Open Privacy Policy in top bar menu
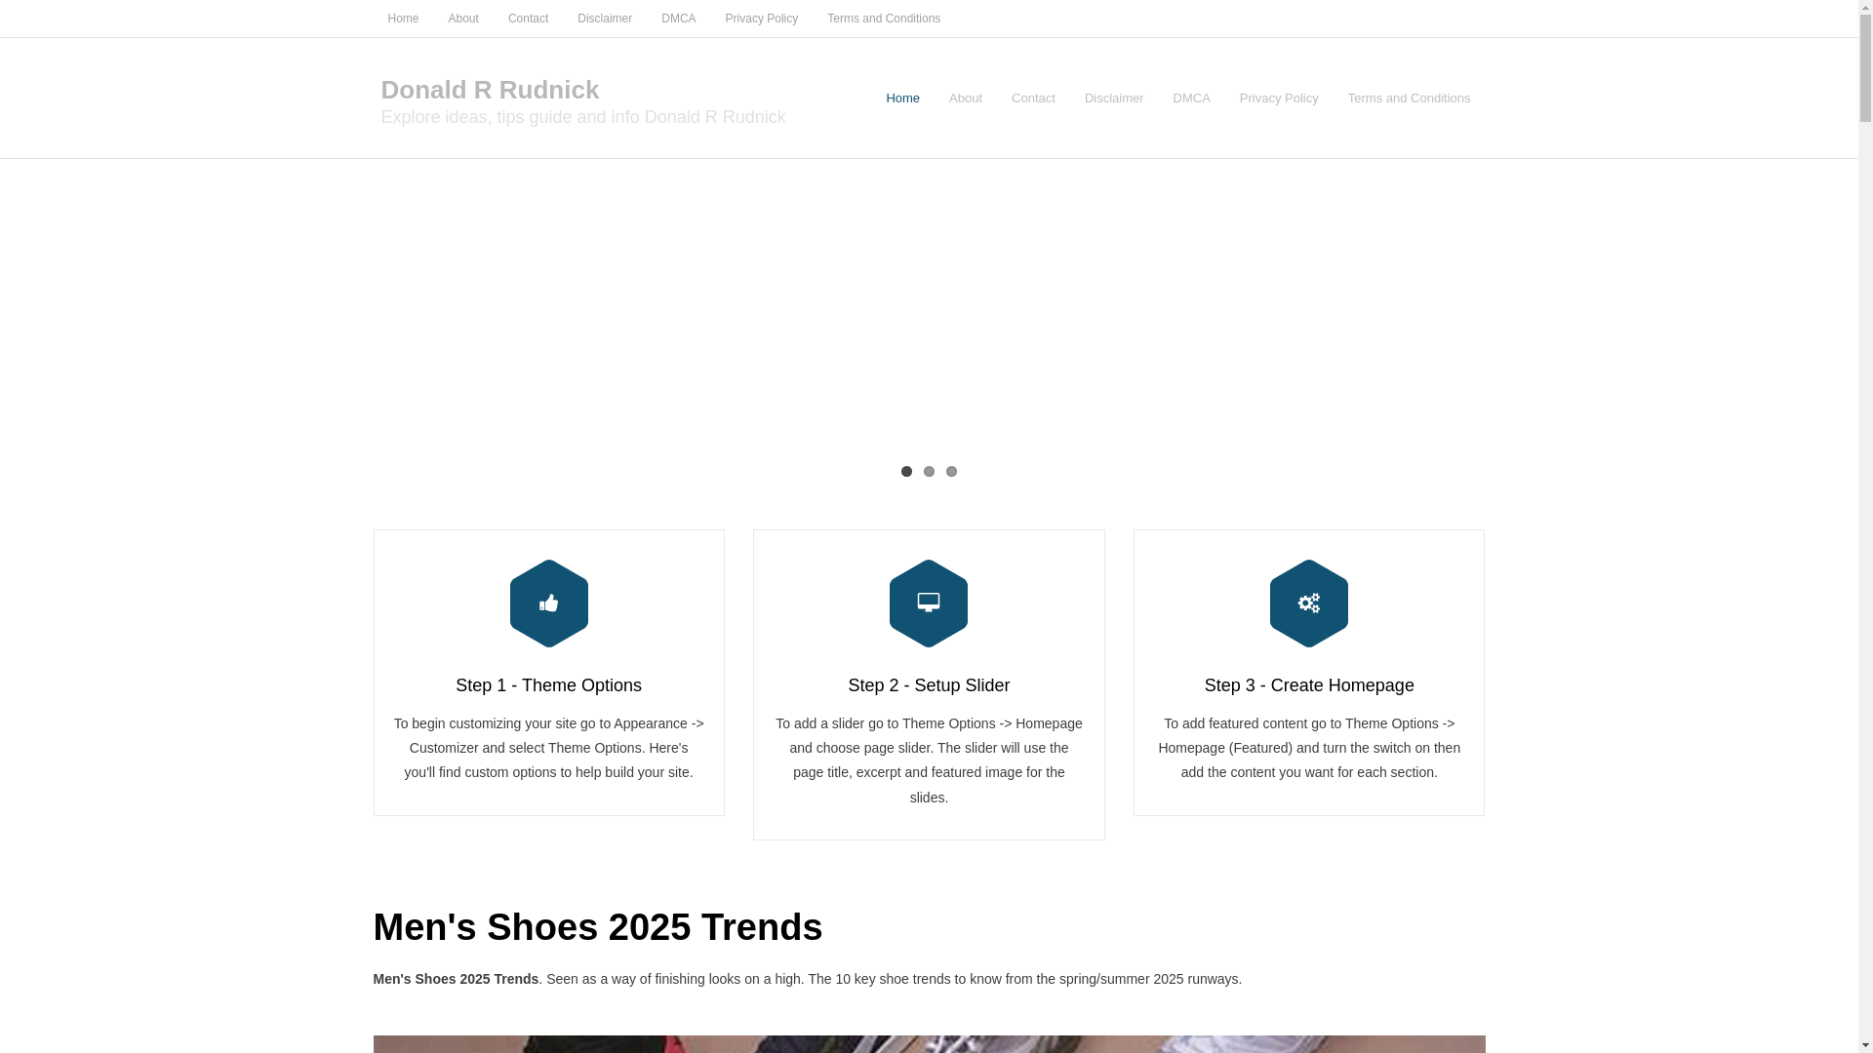Viewport: 1873px width, 1053px height. tap(762, 19)
